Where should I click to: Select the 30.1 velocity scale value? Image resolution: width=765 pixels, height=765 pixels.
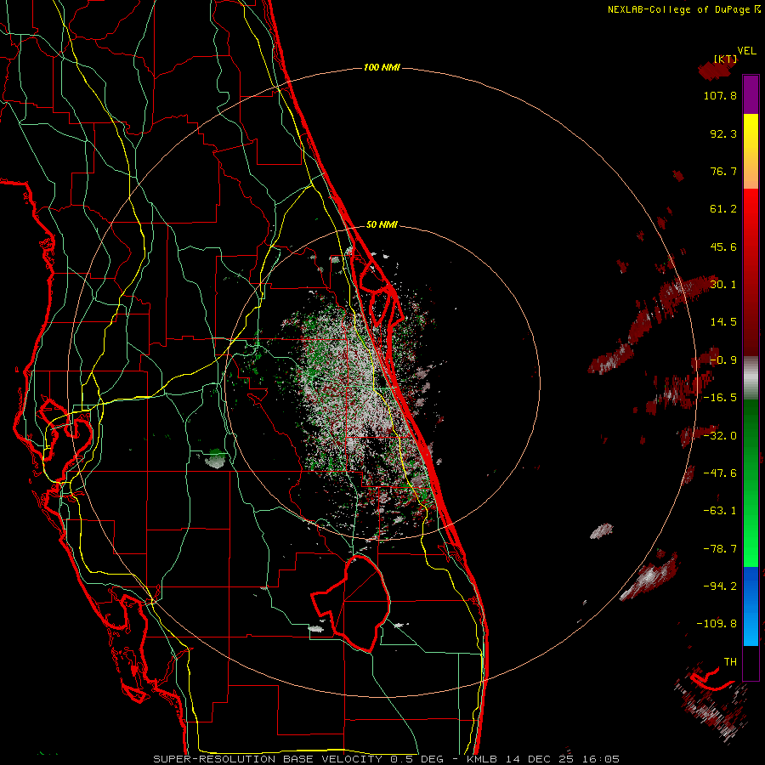coord(723,284)
